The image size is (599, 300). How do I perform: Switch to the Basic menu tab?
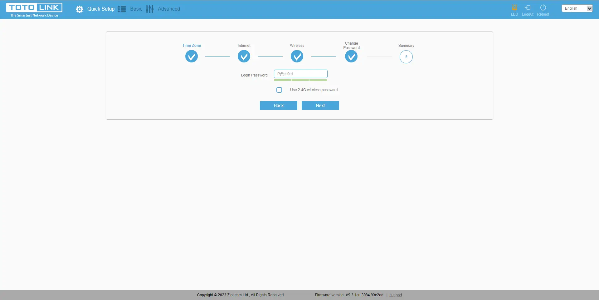click(136, 9)
